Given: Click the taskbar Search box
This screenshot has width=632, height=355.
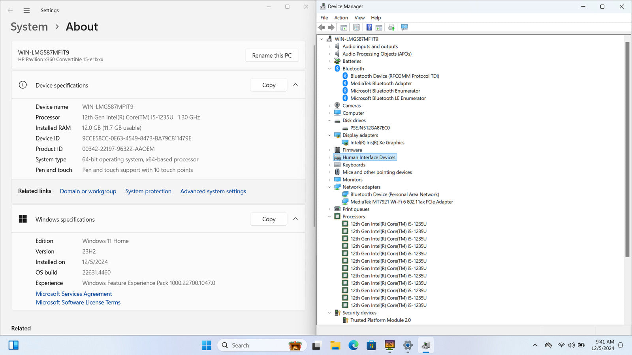Looking at the screenshot, I should (x=261, y=346).
